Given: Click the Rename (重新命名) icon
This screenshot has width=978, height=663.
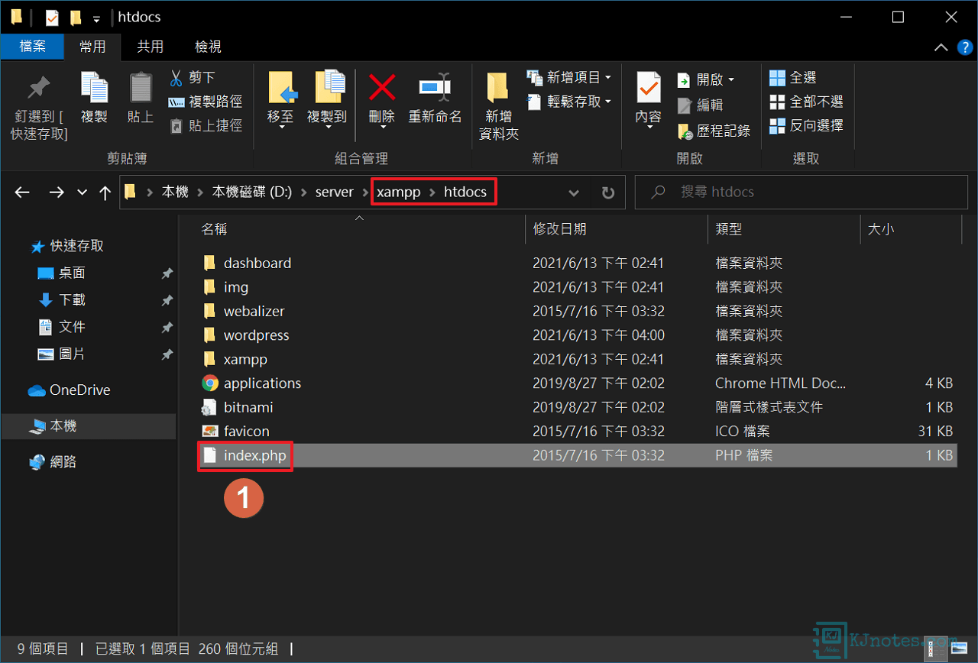Looking at the screenshot, I should 436,88.
